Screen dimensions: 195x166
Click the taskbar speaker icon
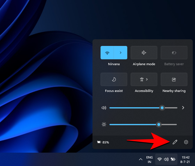(x=166, y=159)
